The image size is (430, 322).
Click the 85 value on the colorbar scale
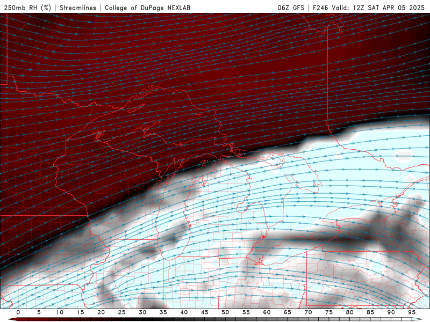[x=370, y=312]
